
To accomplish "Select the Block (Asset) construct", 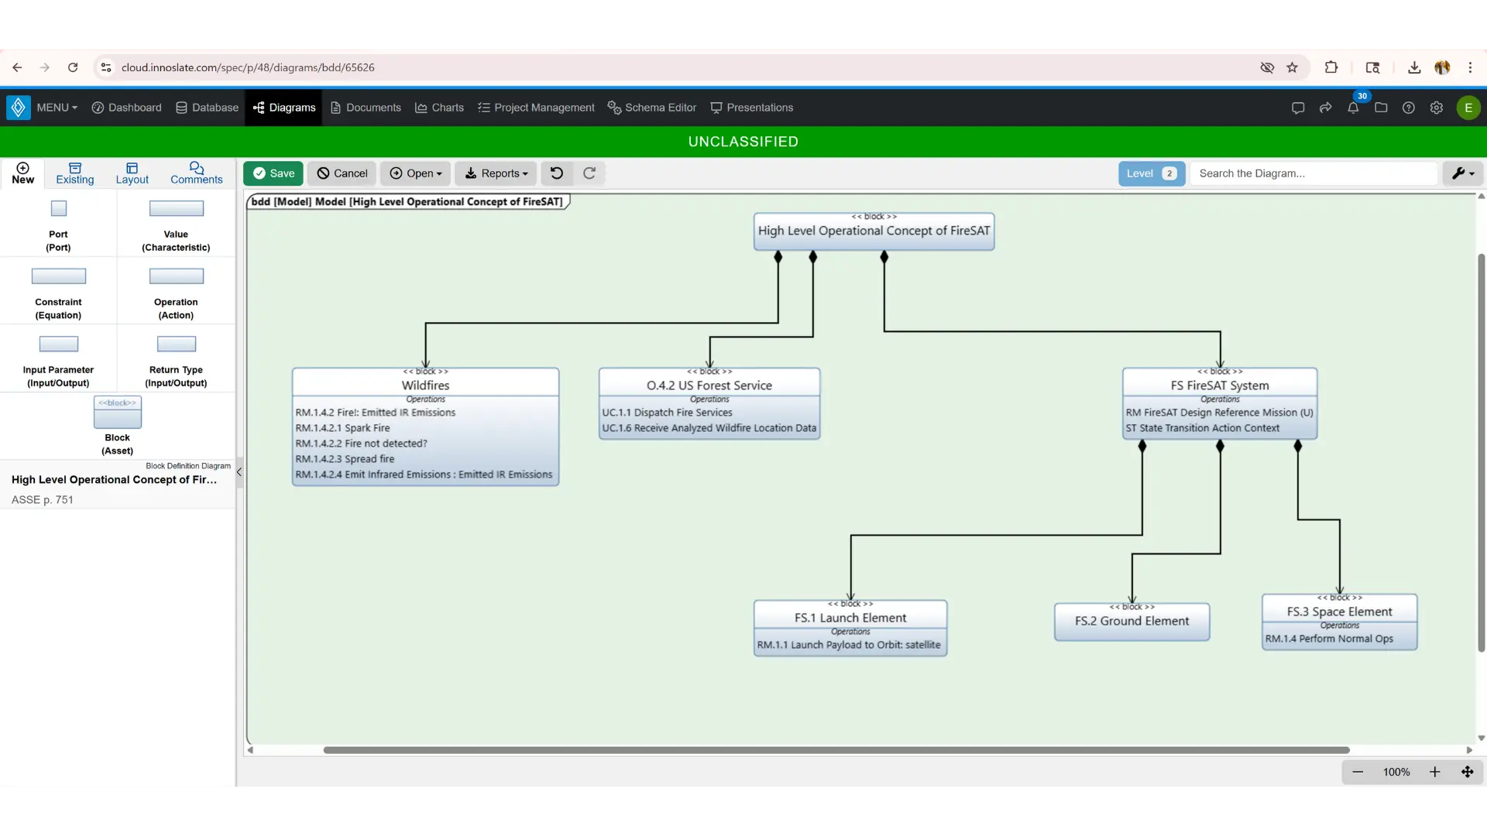I will click(118, 425).
